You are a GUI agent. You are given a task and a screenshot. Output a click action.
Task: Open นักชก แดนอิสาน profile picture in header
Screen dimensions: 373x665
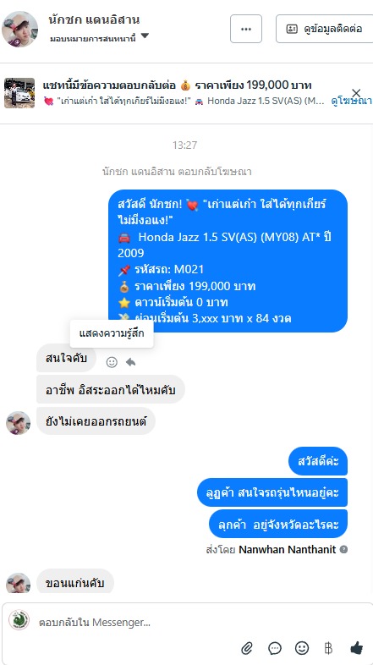(20, 29)
